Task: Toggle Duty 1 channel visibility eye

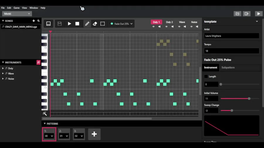Action: click(153, 27)
